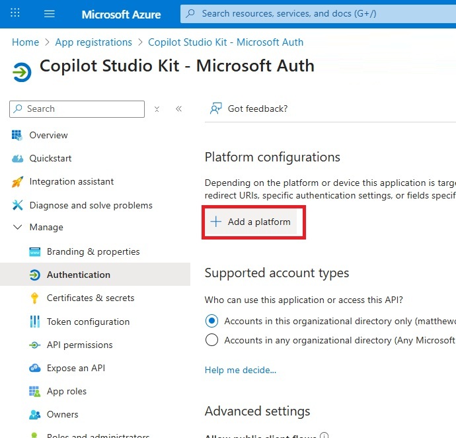Screen dimensions: 456x438
Task: Open the Help me decide link
Action: coord(241,370)
